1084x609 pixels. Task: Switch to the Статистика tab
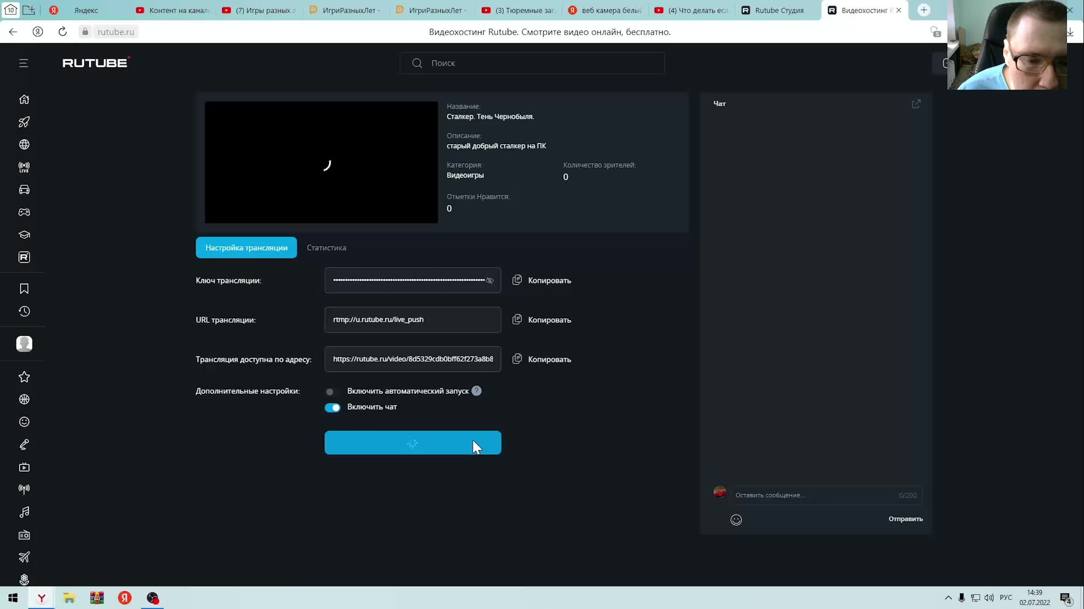point(326,248)
